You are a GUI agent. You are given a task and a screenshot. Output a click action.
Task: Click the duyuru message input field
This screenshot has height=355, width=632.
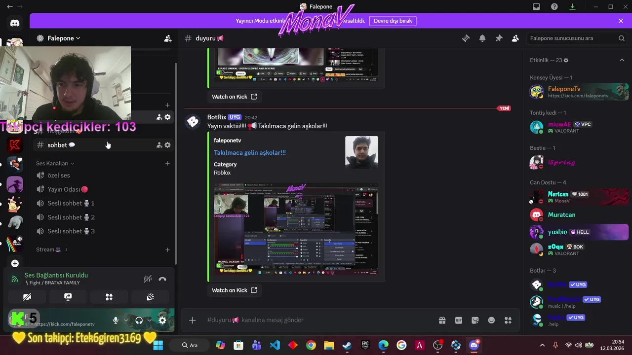point(316,320)
